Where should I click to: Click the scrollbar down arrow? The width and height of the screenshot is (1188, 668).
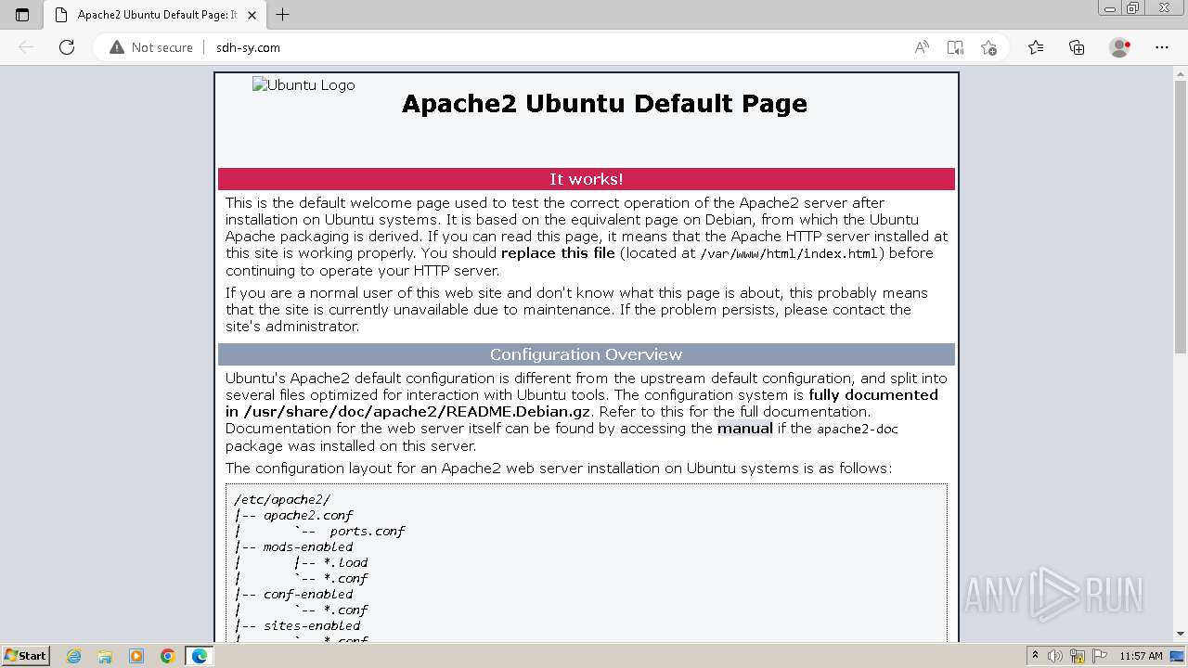coord(1181,635)
